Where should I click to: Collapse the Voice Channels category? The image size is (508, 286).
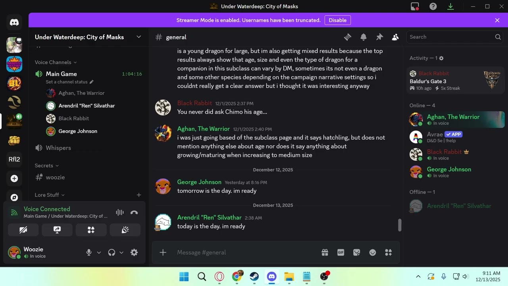(x=56, y=62)
